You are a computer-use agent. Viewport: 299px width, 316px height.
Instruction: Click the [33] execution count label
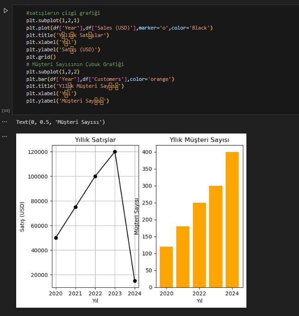[6, 110]
